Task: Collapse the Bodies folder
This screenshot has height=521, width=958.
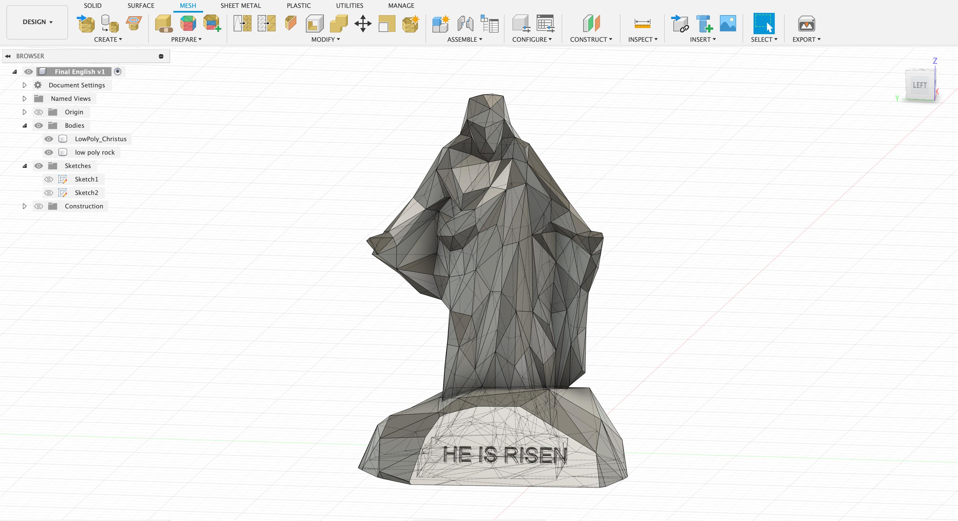Action: [25, 126]
